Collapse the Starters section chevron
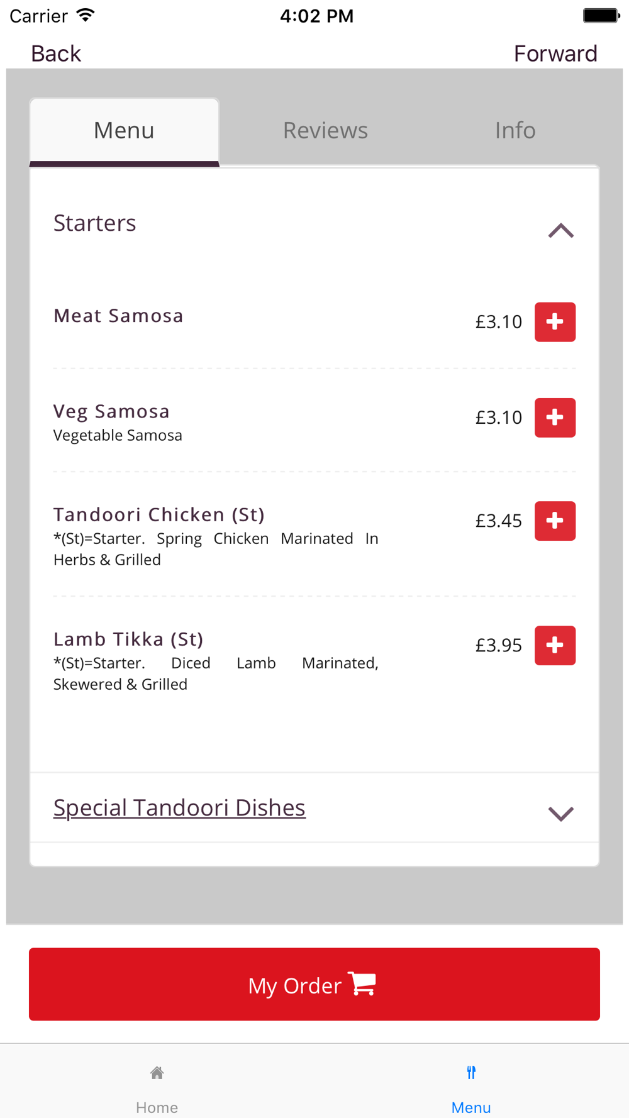Viewport: 629px width, 1118px height. (x=560, y=231)
